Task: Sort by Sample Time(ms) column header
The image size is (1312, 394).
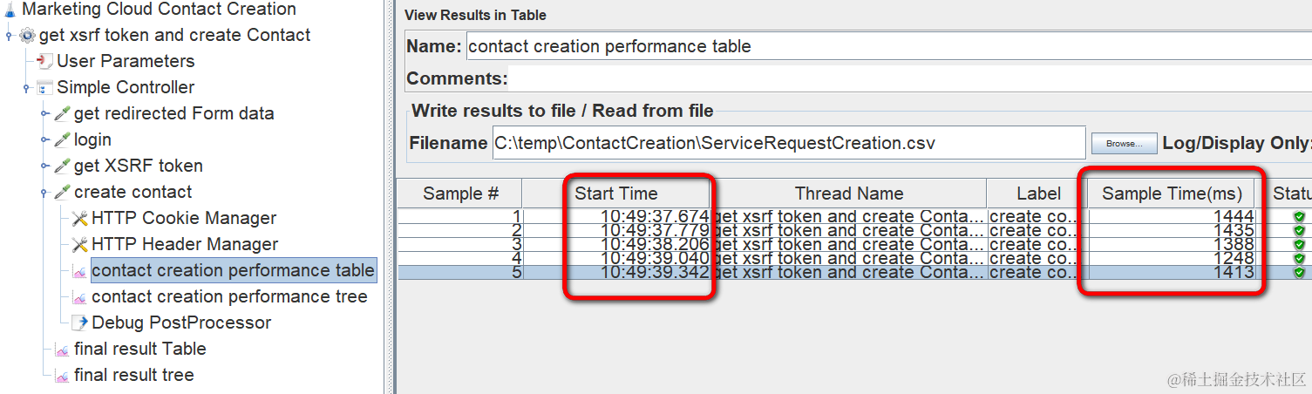Action: [1172, 194]
